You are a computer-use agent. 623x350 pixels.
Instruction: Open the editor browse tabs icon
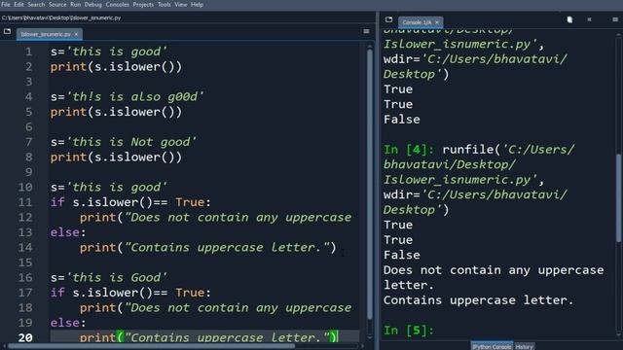pos(7,31)
